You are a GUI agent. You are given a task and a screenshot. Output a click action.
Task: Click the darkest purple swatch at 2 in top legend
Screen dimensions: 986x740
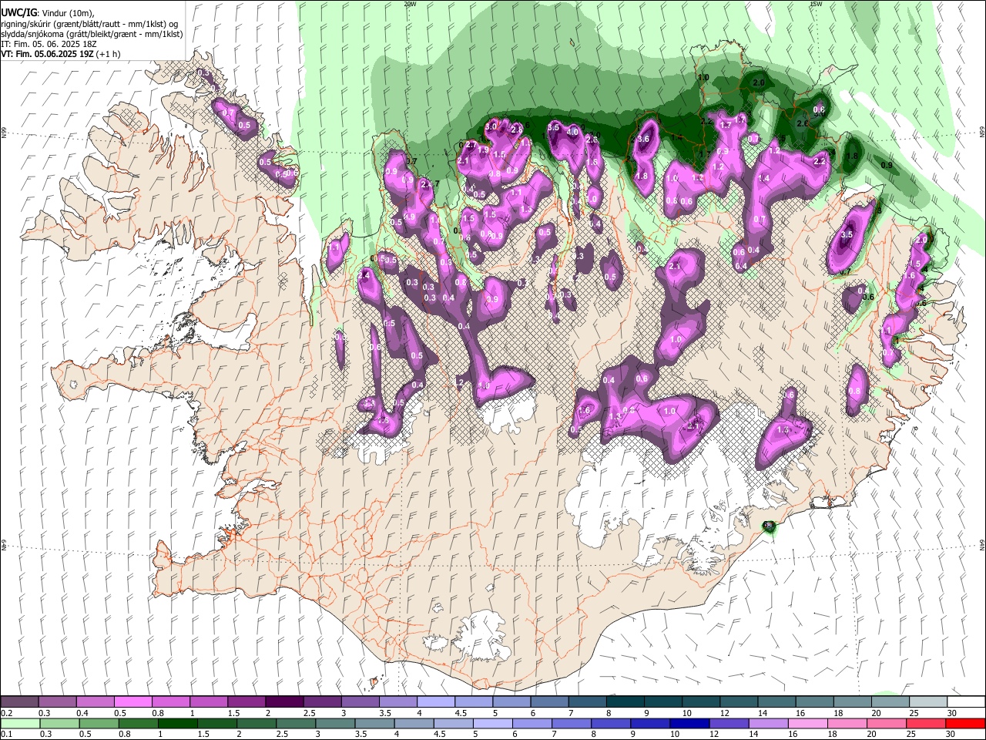coord(283,701)
